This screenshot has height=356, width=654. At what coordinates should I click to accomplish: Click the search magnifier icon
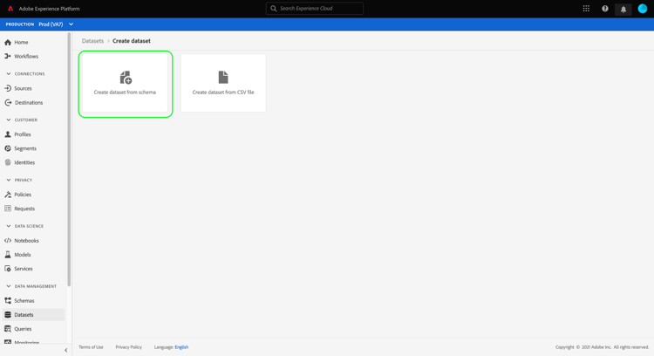pos(273,9)
